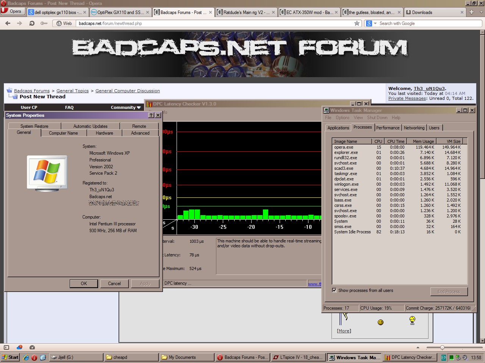Toggle Show processes from all users checkbox
Viewport: 485px width, 363px height.
click(x=334, y=290)
